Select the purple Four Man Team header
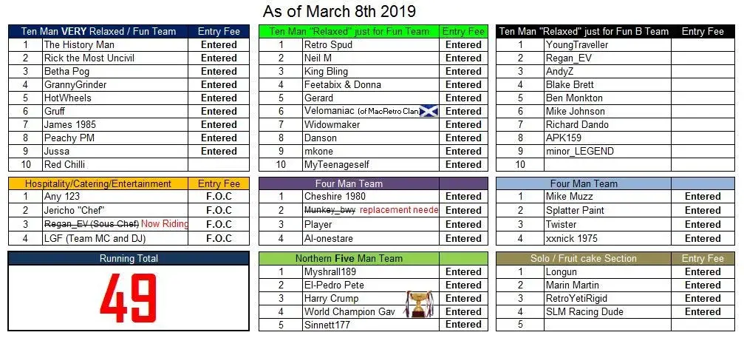Image resolution: width=744 pixels, height=338 pixels. pos(349,183)
